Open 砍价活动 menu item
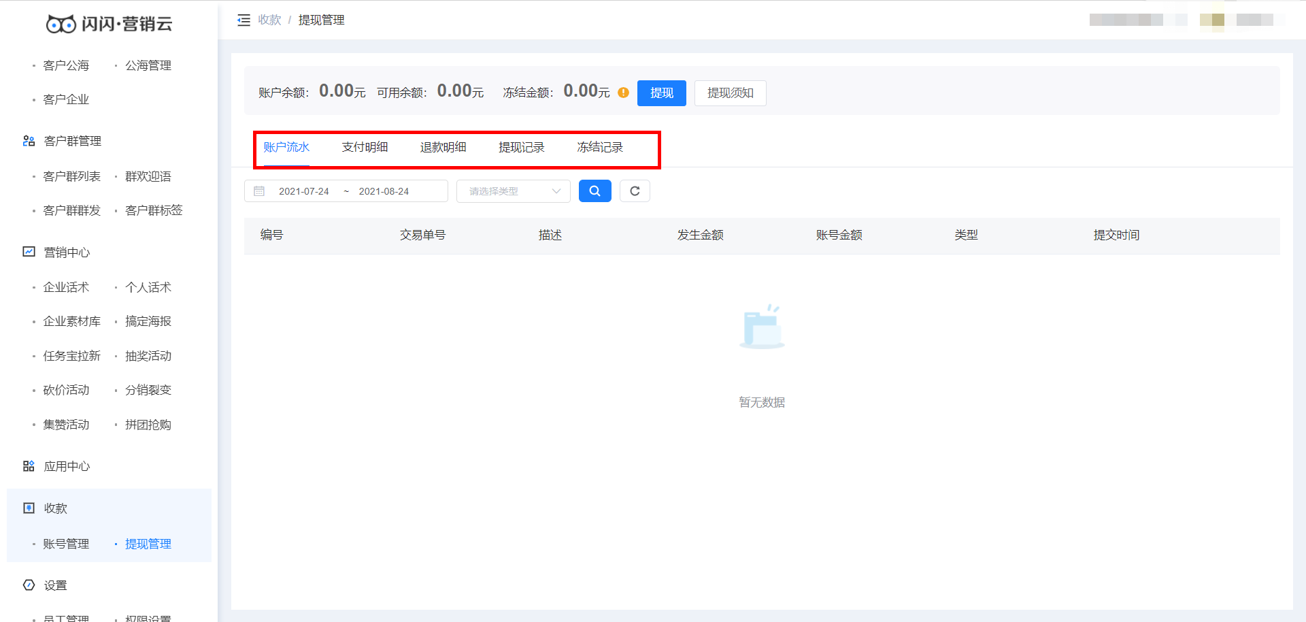 pyautogui.click(x=66, y=390)
